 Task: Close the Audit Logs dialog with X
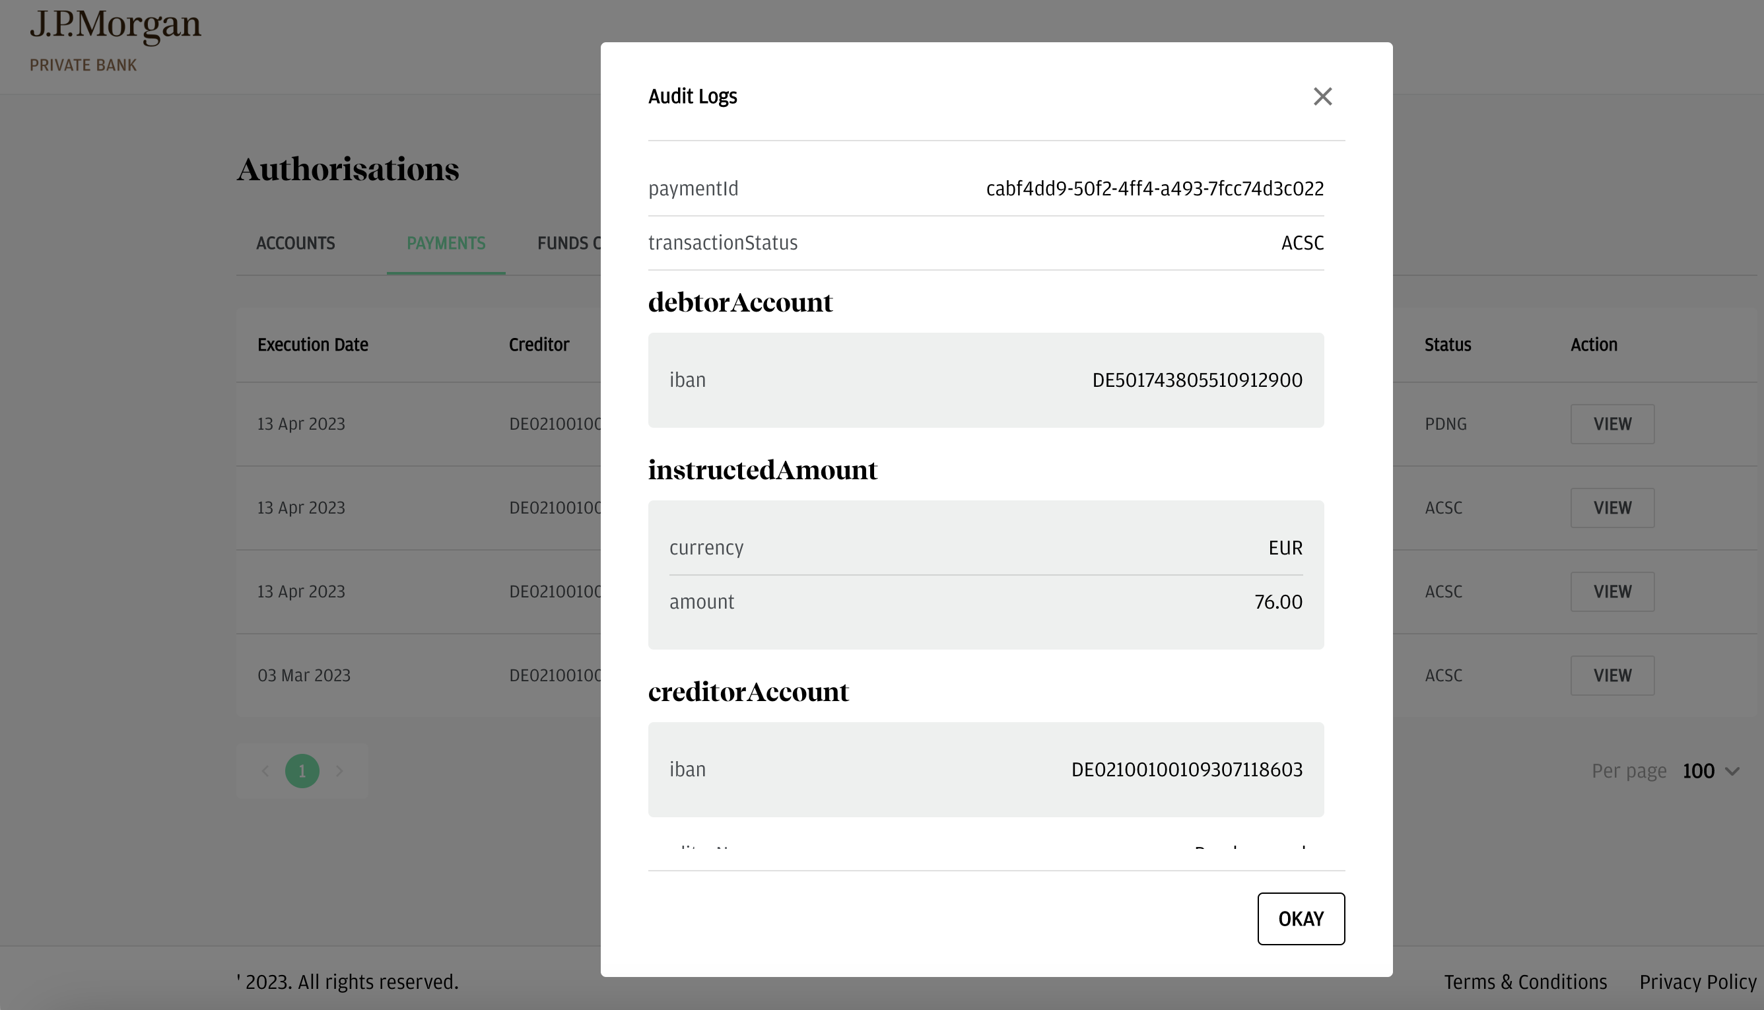(1322, 96)
